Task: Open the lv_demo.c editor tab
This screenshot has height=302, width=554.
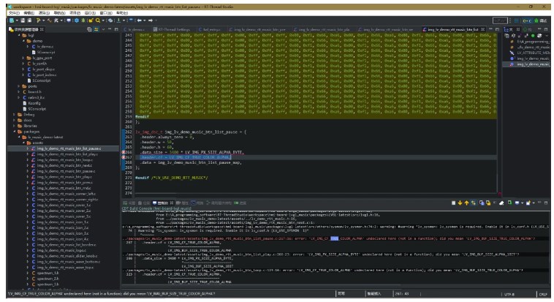Action: tap(137, 29)
